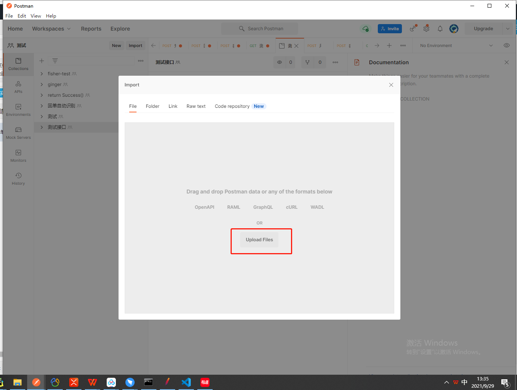Screen dimensions: 517x390
Task: Open Collections in the sidebar
Action: (x=18, y=64)
